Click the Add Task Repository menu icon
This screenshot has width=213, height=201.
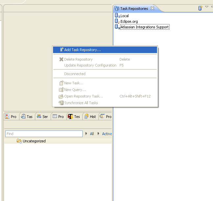coord(62,50)
